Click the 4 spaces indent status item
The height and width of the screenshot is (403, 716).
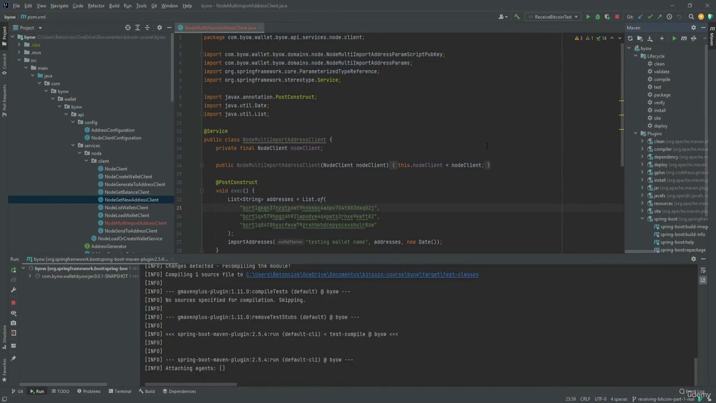click(619, 399)
